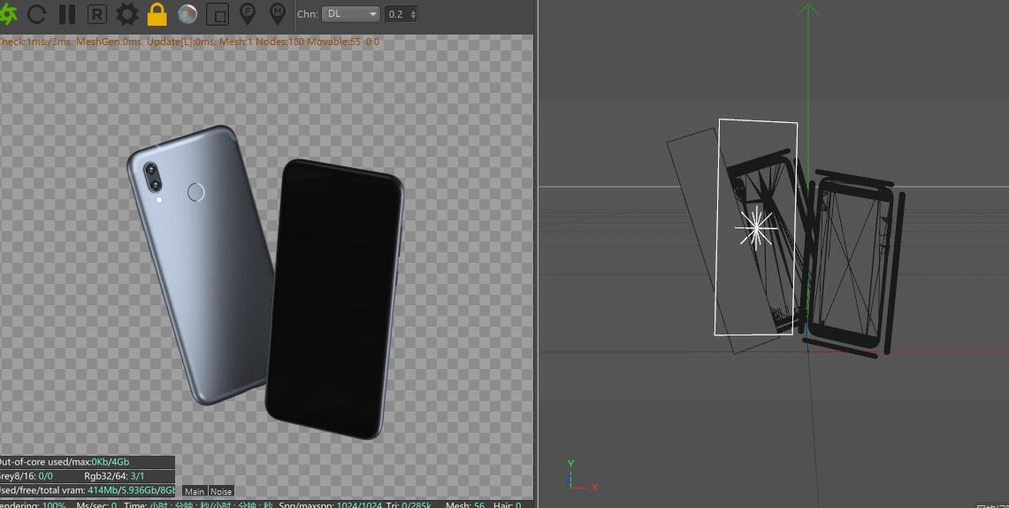Select the white starburst light object in viewport
1009x508 pixels.
(755, 228)
